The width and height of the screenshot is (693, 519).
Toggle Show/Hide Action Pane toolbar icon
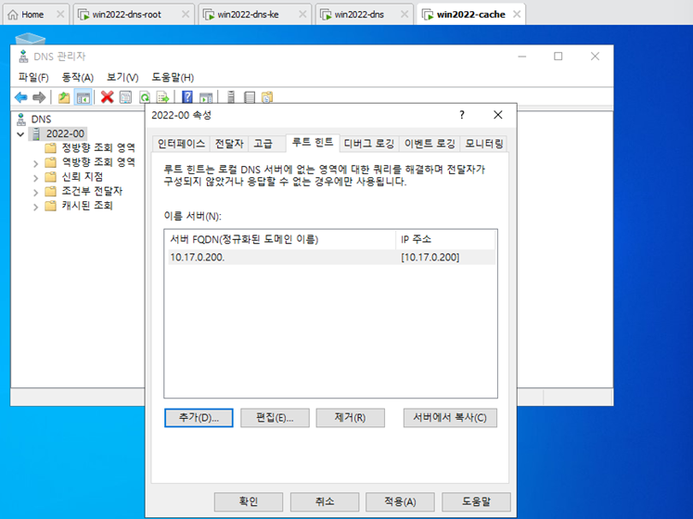tap(206, 97)
